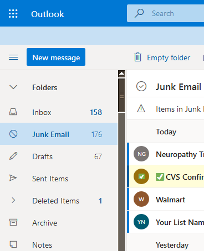Click the Inbox unread count 158
Viewport: 204px width, 251px height.
[96, 112]
